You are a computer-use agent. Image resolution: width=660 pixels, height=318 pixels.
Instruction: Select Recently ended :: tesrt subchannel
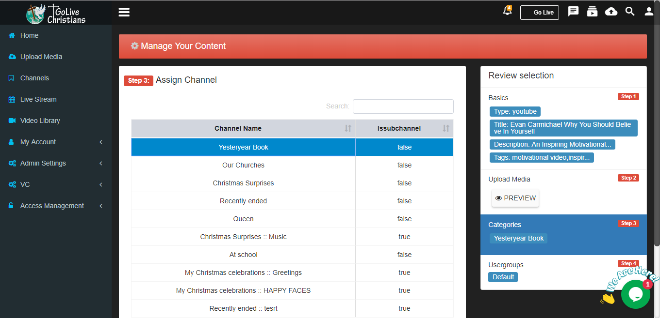[292, 308]
